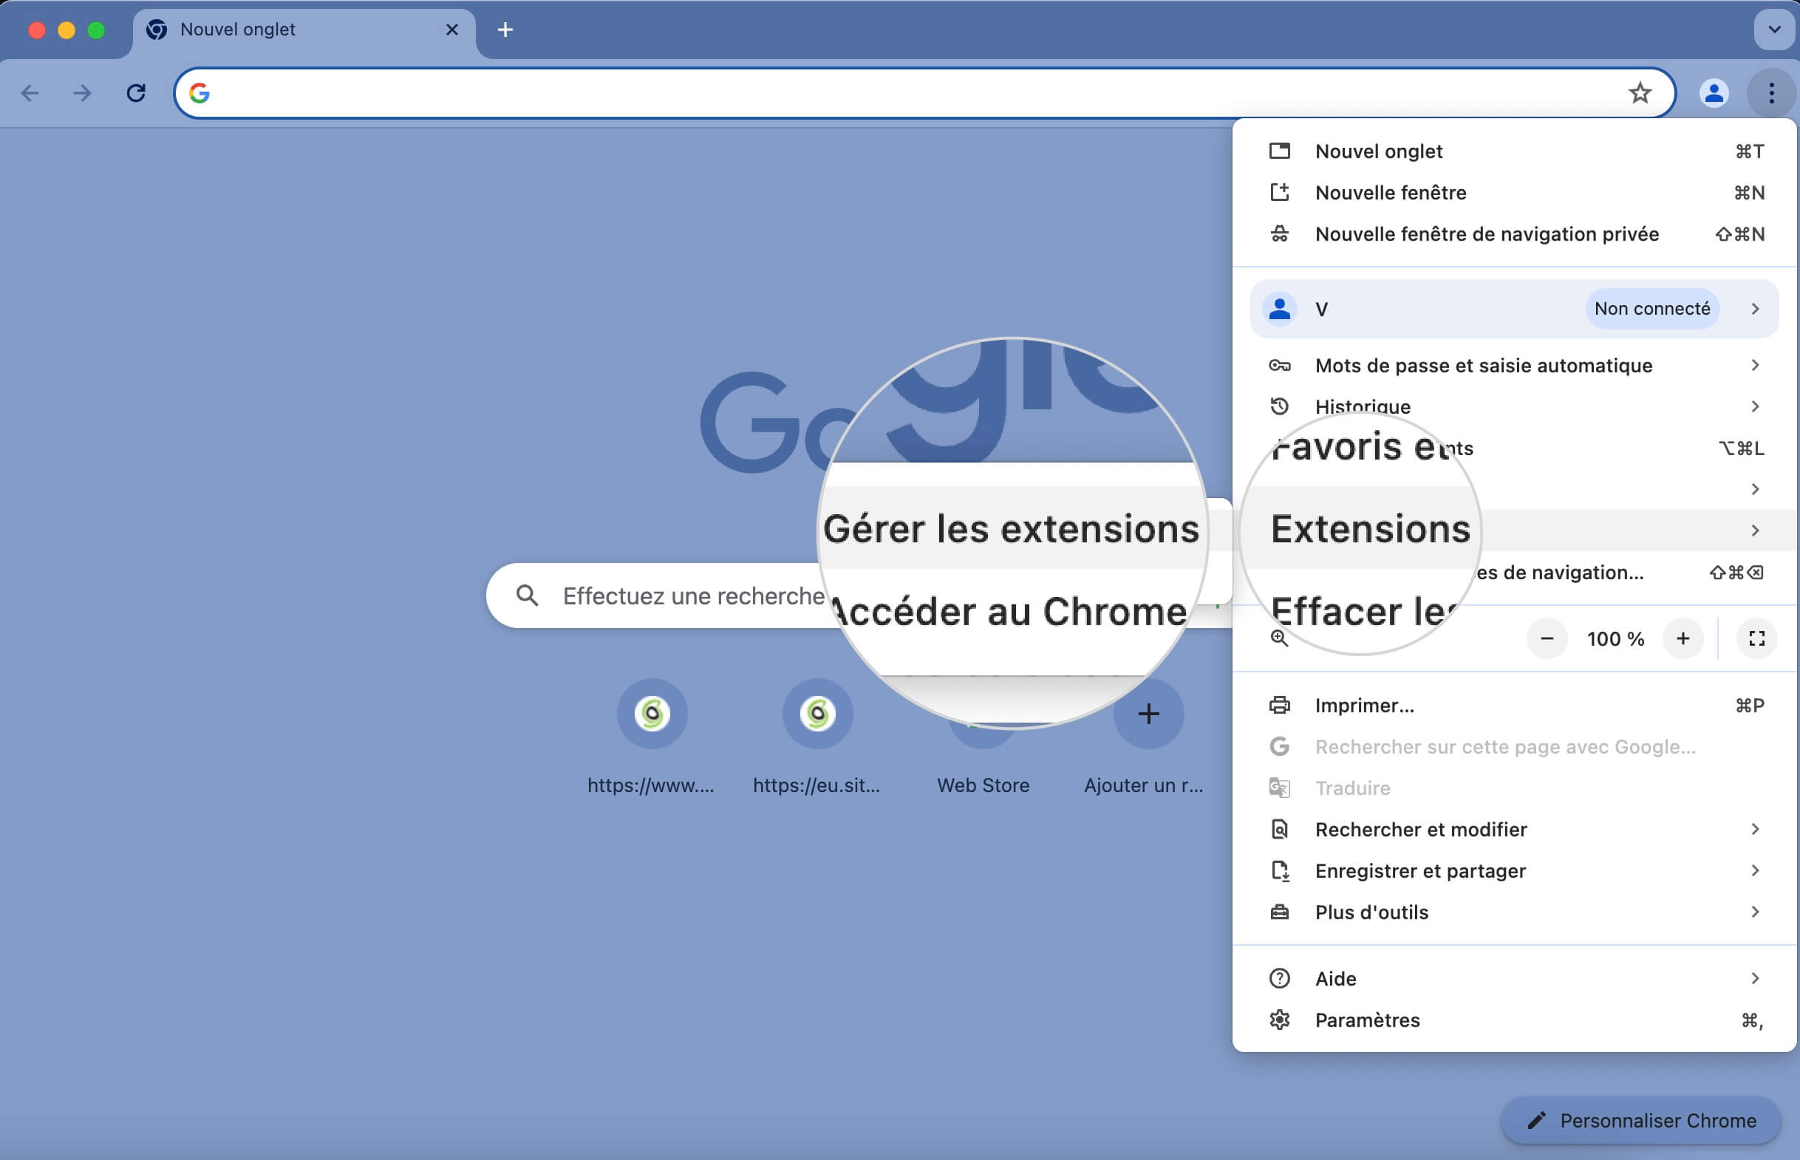Click the password key icon
This screenshot has width=1800, height=1160.
click(1279, 365)
